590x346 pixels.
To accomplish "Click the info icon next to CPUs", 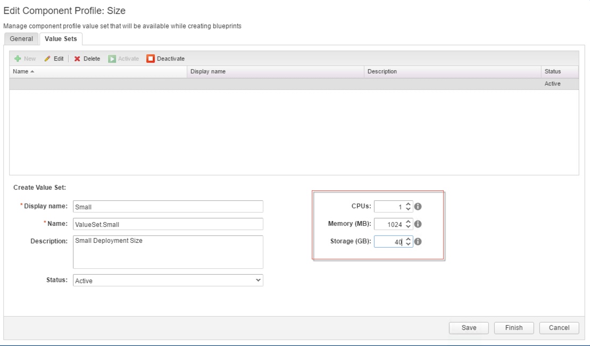I will [418, 207].
